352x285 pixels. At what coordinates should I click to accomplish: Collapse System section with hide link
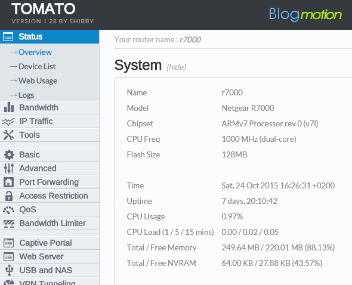(176, 67)
